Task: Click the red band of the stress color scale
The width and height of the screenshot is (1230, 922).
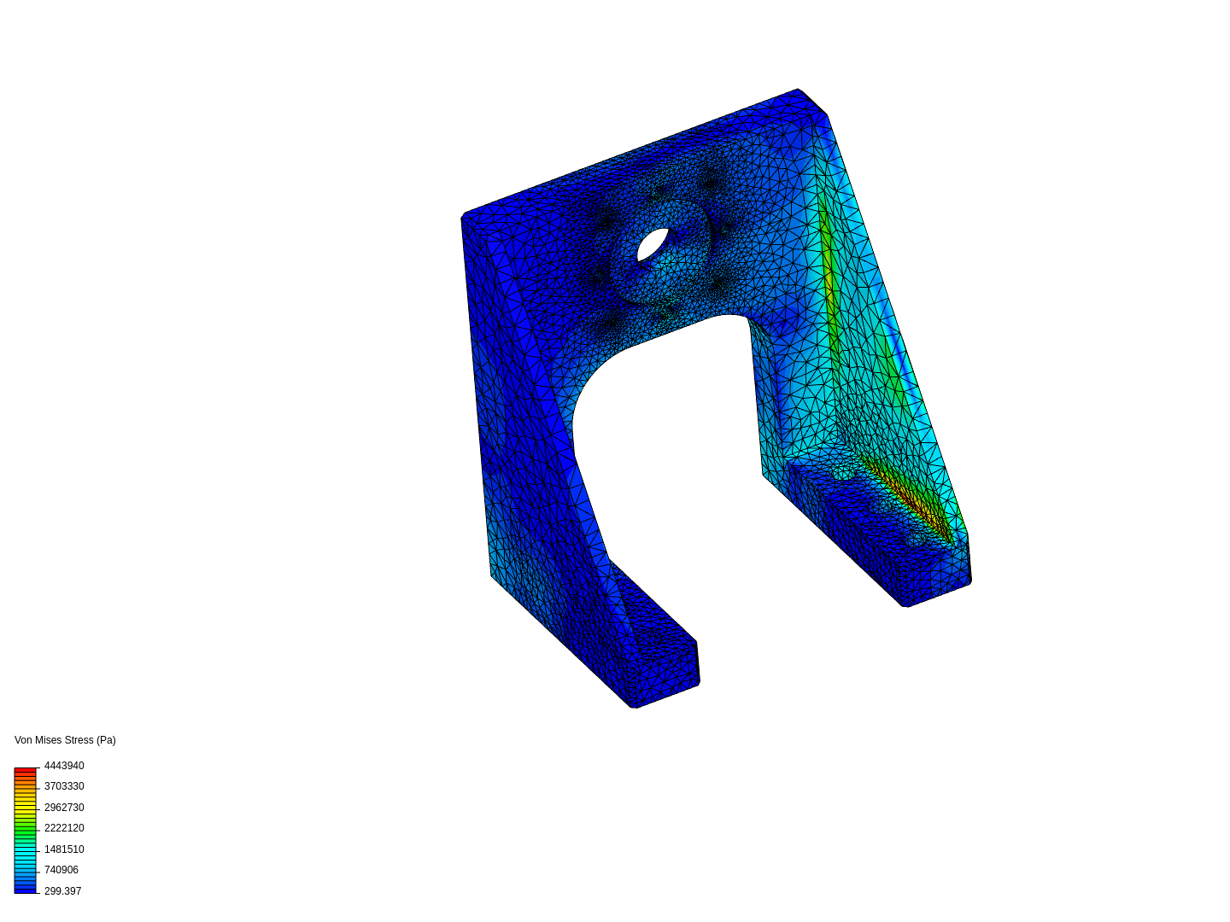Action: point(25,772)
